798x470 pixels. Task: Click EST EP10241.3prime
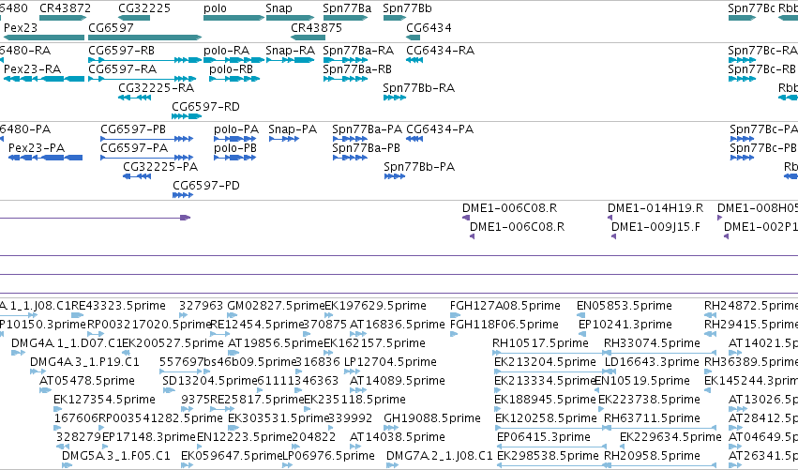pyautogui.click(x=581, y=335)
